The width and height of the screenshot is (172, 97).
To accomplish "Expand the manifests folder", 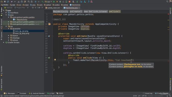I will (6, 13).
